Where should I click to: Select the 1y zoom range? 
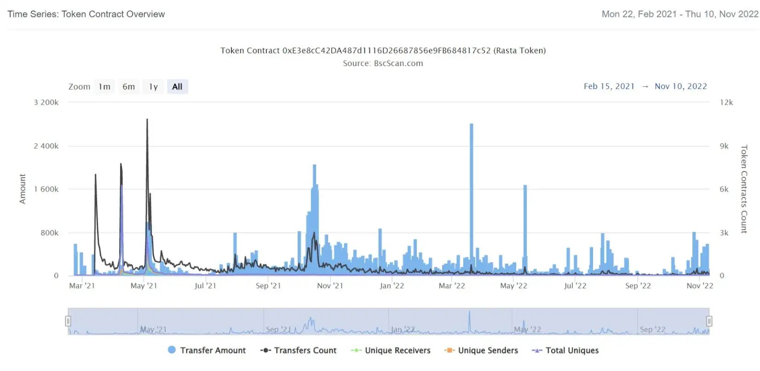coord(153,86)
